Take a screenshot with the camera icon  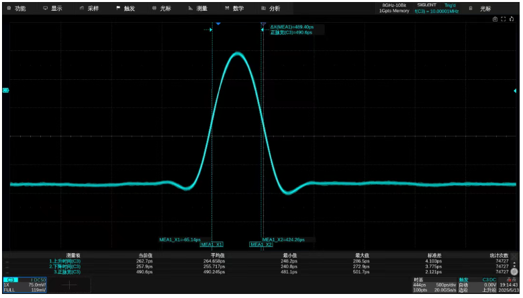tap(495, 19)
